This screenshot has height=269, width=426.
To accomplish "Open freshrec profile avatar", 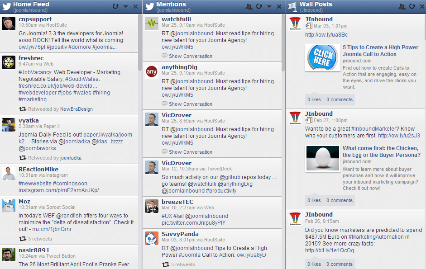I will pyautogui.click(x=9, y=62).
